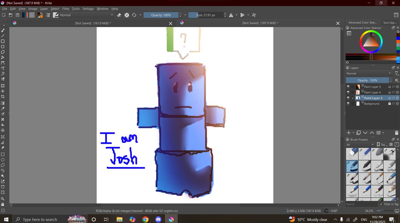This screenshot has width=400, height=223.
Task: Toggle wrap around mode icon
Action: pos(254,15)
